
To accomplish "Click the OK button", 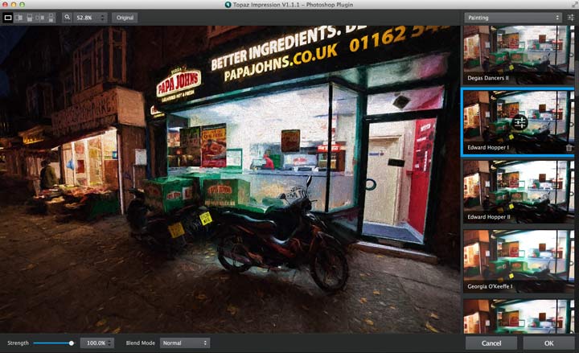I will (x=548, y=343).
